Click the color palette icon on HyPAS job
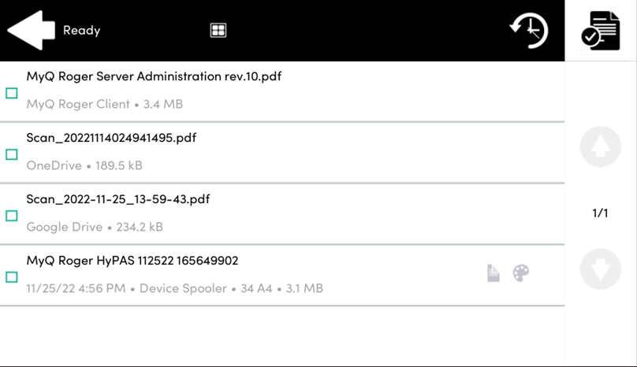637x367 pixels. point(521,273)
